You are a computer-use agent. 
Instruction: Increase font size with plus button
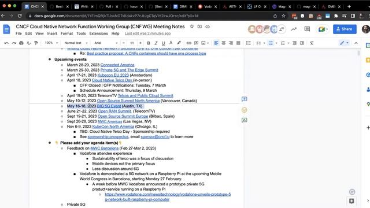(x=140, y=43)
